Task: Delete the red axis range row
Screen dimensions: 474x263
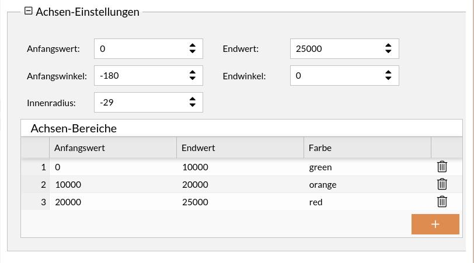Action: pyautogui.click(x=442, y=202)
